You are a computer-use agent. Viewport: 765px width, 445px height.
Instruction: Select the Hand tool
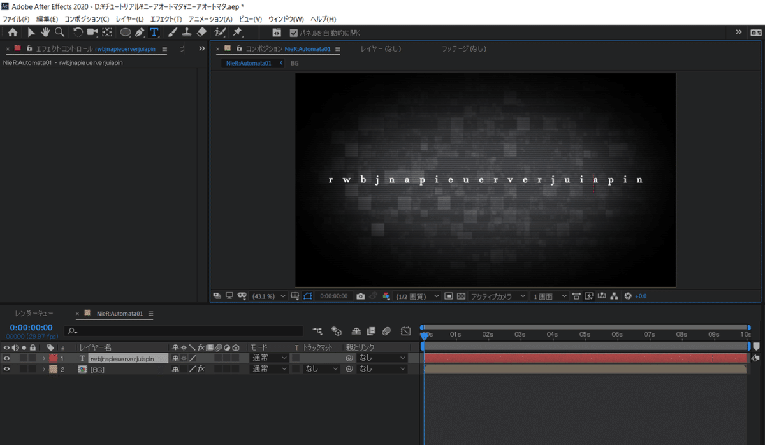(45, 32)
